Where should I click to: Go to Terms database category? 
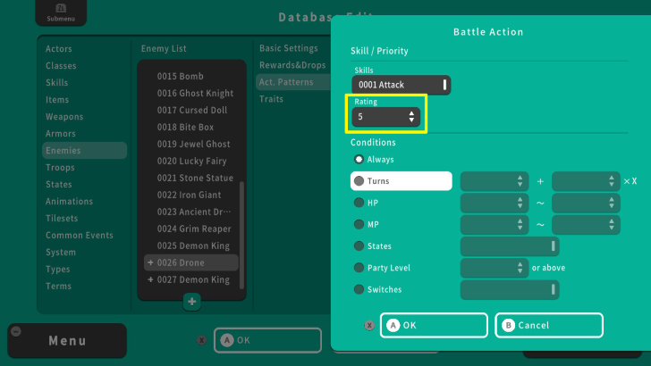click(x=58, y=287)
